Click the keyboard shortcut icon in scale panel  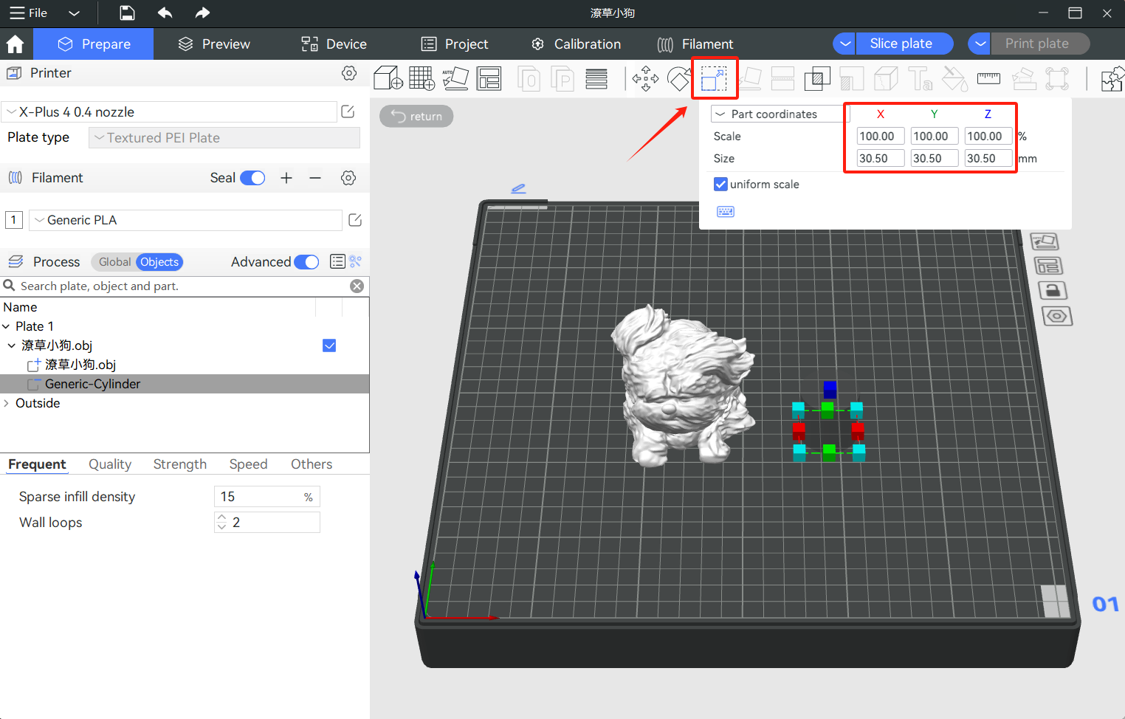coord(726,212)
